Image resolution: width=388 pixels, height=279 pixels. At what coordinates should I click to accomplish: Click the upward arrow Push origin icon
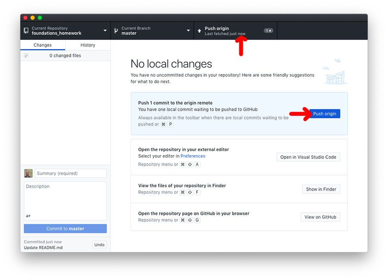(x=200, y=31)
